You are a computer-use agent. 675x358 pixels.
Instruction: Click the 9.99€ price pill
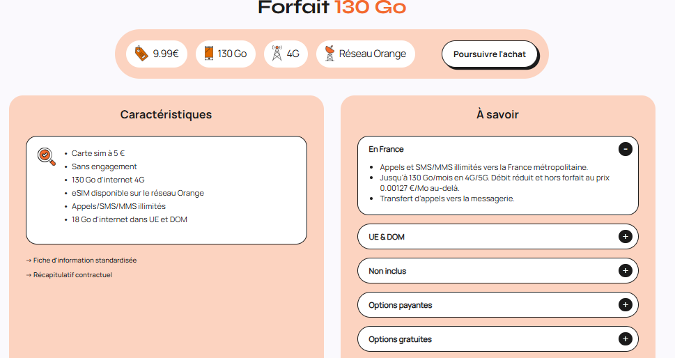tap(157, 54)
